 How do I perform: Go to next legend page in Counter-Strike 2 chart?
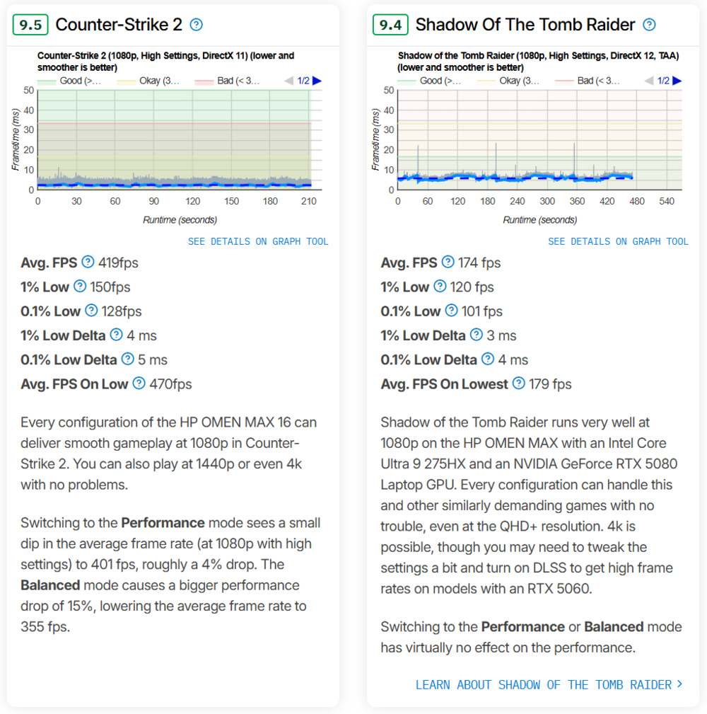(317, 81)
